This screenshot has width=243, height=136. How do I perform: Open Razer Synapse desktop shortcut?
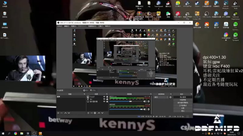236,37
